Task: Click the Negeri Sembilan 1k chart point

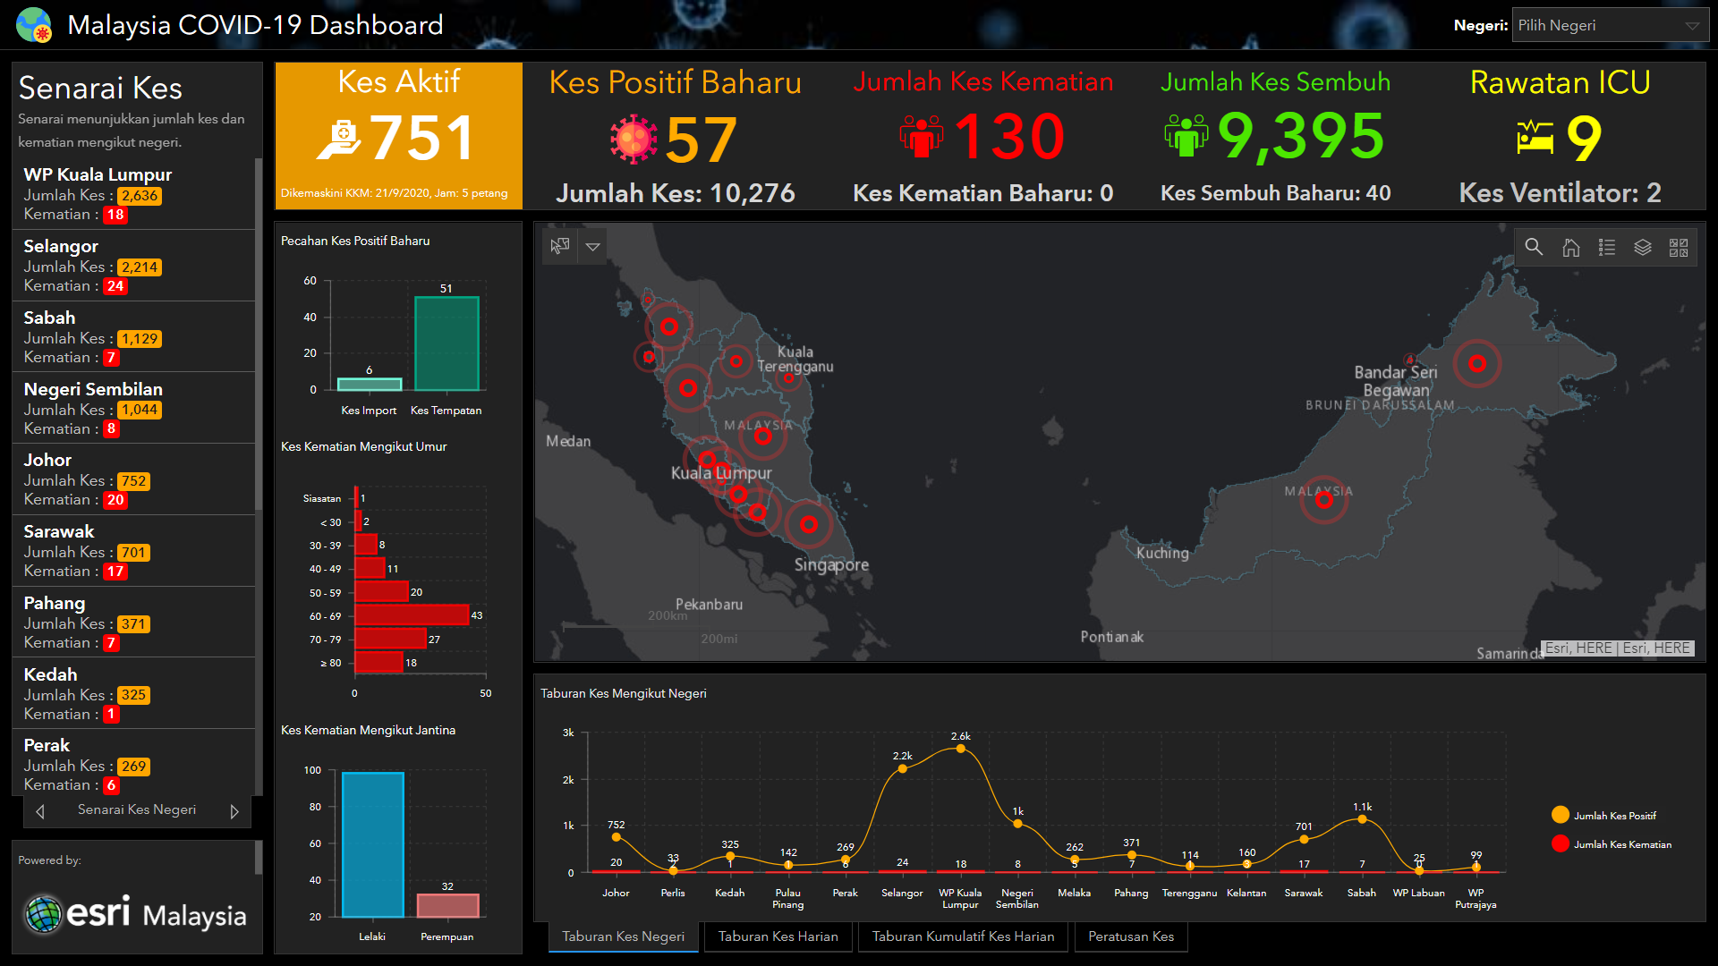Action: [x=1017, y=824]
